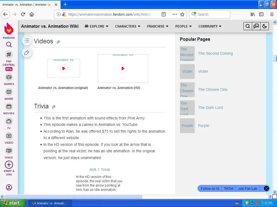Click the security shield tray icon

point(247,203)
